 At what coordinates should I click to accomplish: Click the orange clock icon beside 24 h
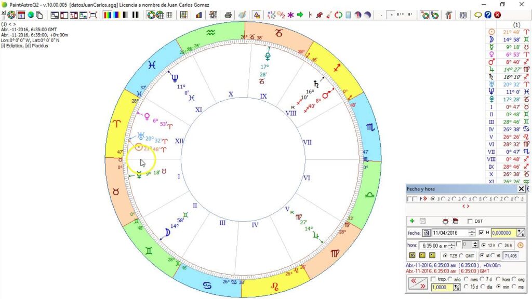coord(521,245)
